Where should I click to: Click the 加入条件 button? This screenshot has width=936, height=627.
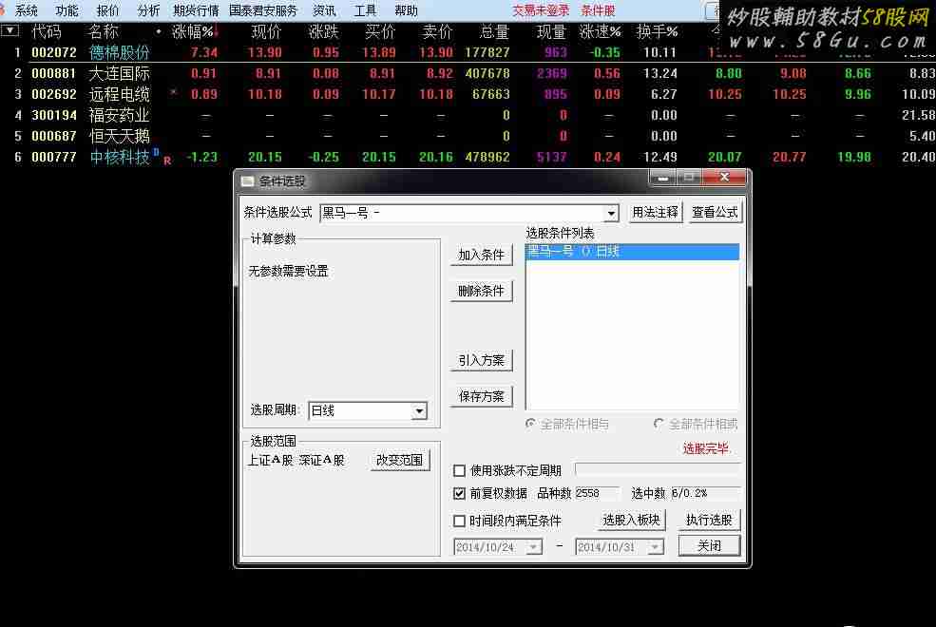pyautogui.click(x=481, y=255)
